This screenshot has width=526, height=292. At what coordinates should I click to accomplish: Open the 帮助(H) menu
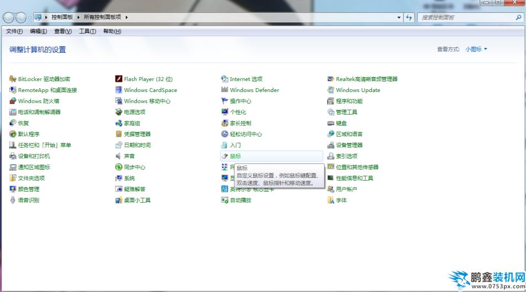pyautogui.click(x=112, y=31)
